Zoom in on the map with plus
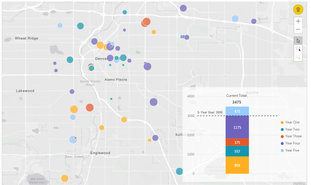311x185 pixels. point(298,21)
